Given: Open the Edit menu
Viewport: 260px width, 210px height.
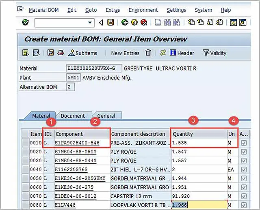Looking at the screenshot, I should point(72,10).
